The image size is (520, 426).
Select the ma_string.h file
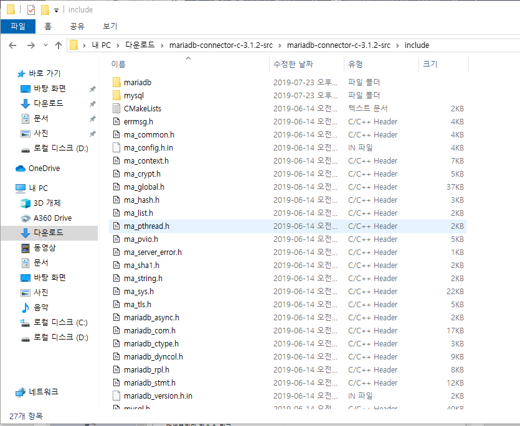click(x=143, y=279)
